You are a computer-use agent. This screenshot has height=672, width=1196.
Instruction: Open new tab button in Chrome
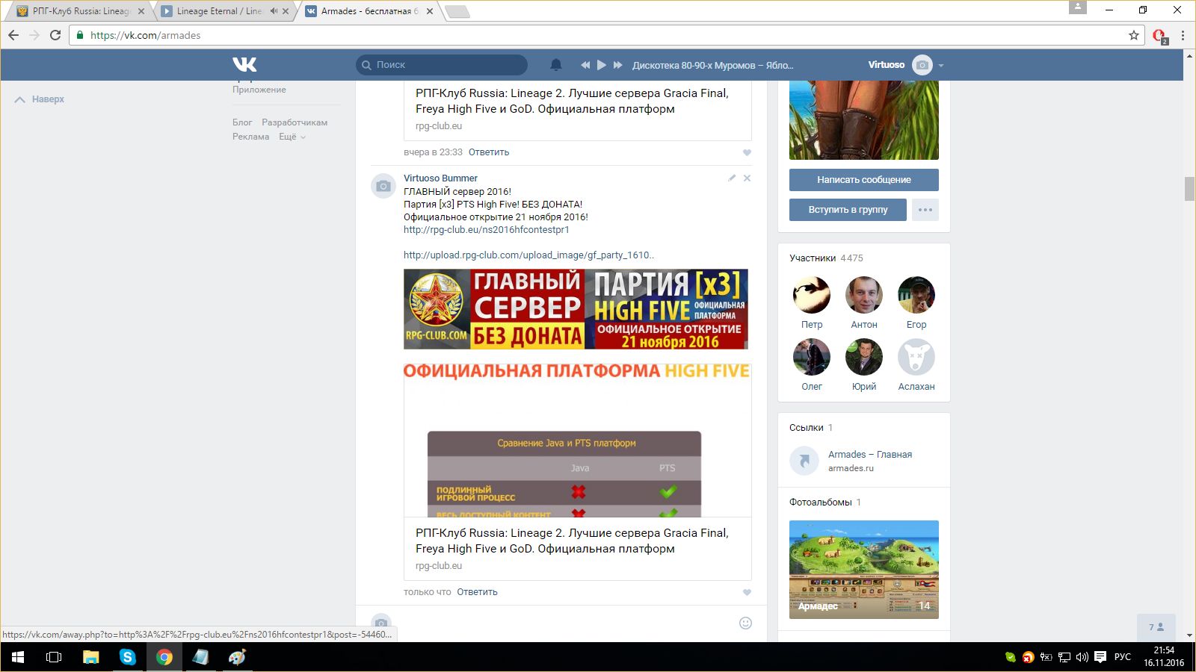pyautogui.click(x=457, y=11)
